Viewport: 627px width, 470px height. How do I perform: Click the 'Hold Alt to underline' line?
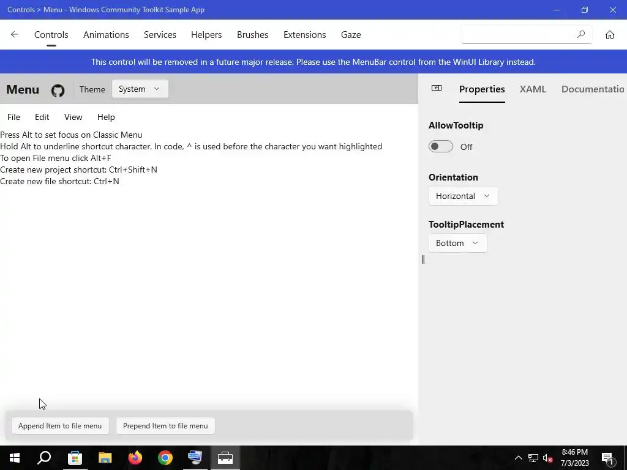(x=191, y=146)
